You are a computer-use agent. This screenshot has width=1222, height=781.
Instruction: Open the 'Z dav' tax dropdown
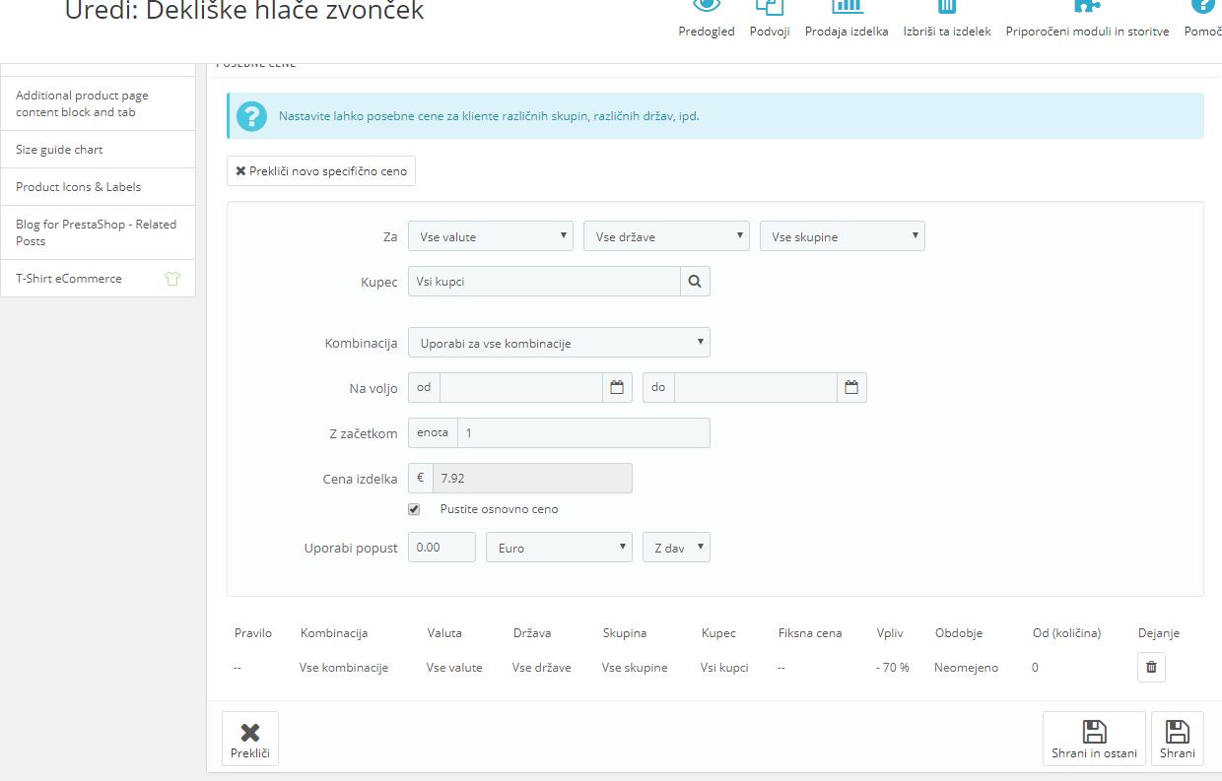coord(676,548)
